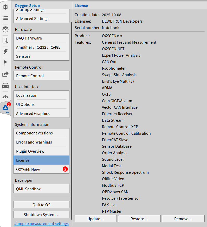Click the Swept Sine Analysis feature
The image size is (207, 227).
119,75
